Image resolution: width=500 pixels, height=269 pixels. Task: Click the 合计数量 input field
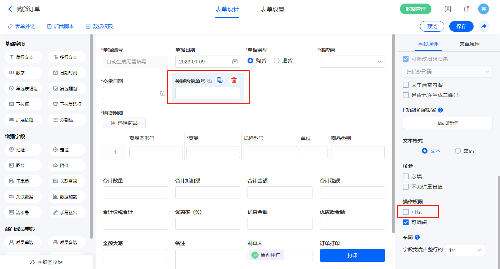point(135,192)
